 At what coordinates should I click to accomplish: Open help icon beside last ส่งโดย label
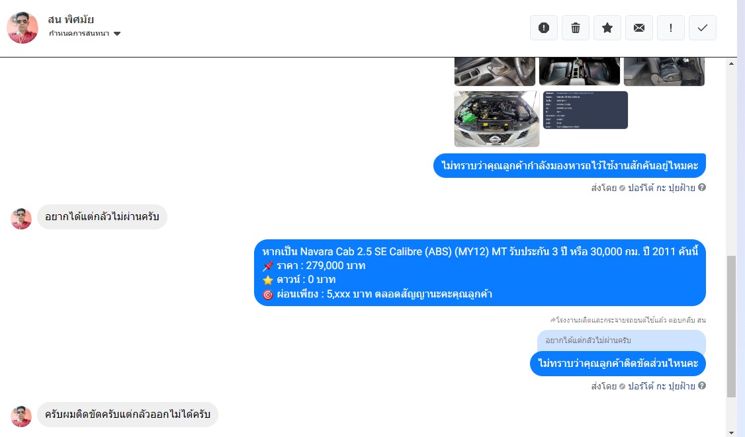tap(702, 385)
